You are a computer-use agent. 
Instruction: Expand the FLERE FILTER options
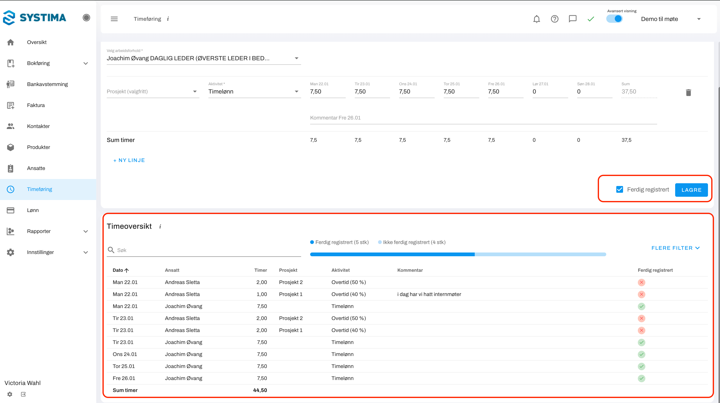tap(675, 248)
